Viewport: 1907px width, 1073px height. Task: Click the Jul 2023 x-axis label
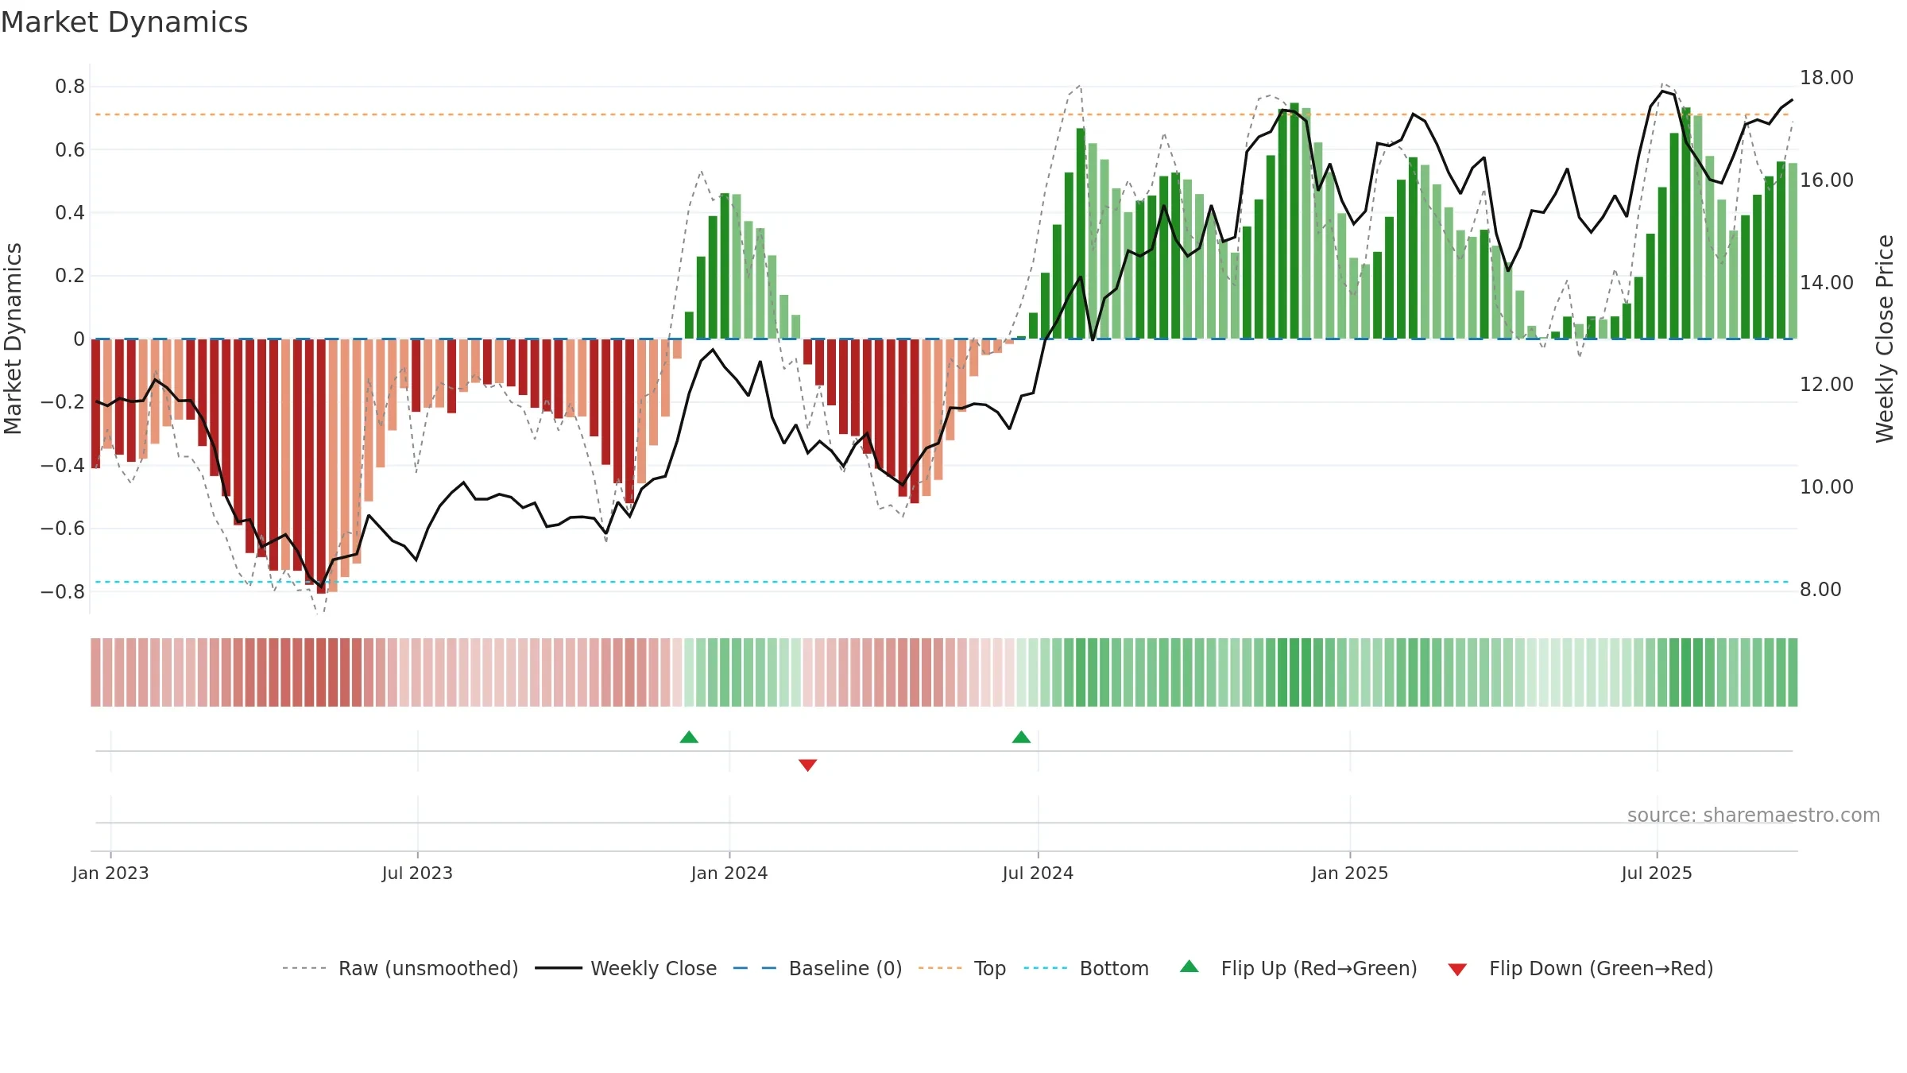click(x=417, y=873)
